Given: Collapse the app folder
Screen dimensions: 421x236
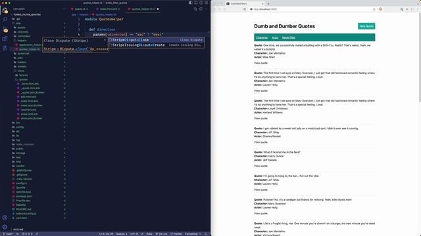Looking at the screenshot, I should [18, 24].
